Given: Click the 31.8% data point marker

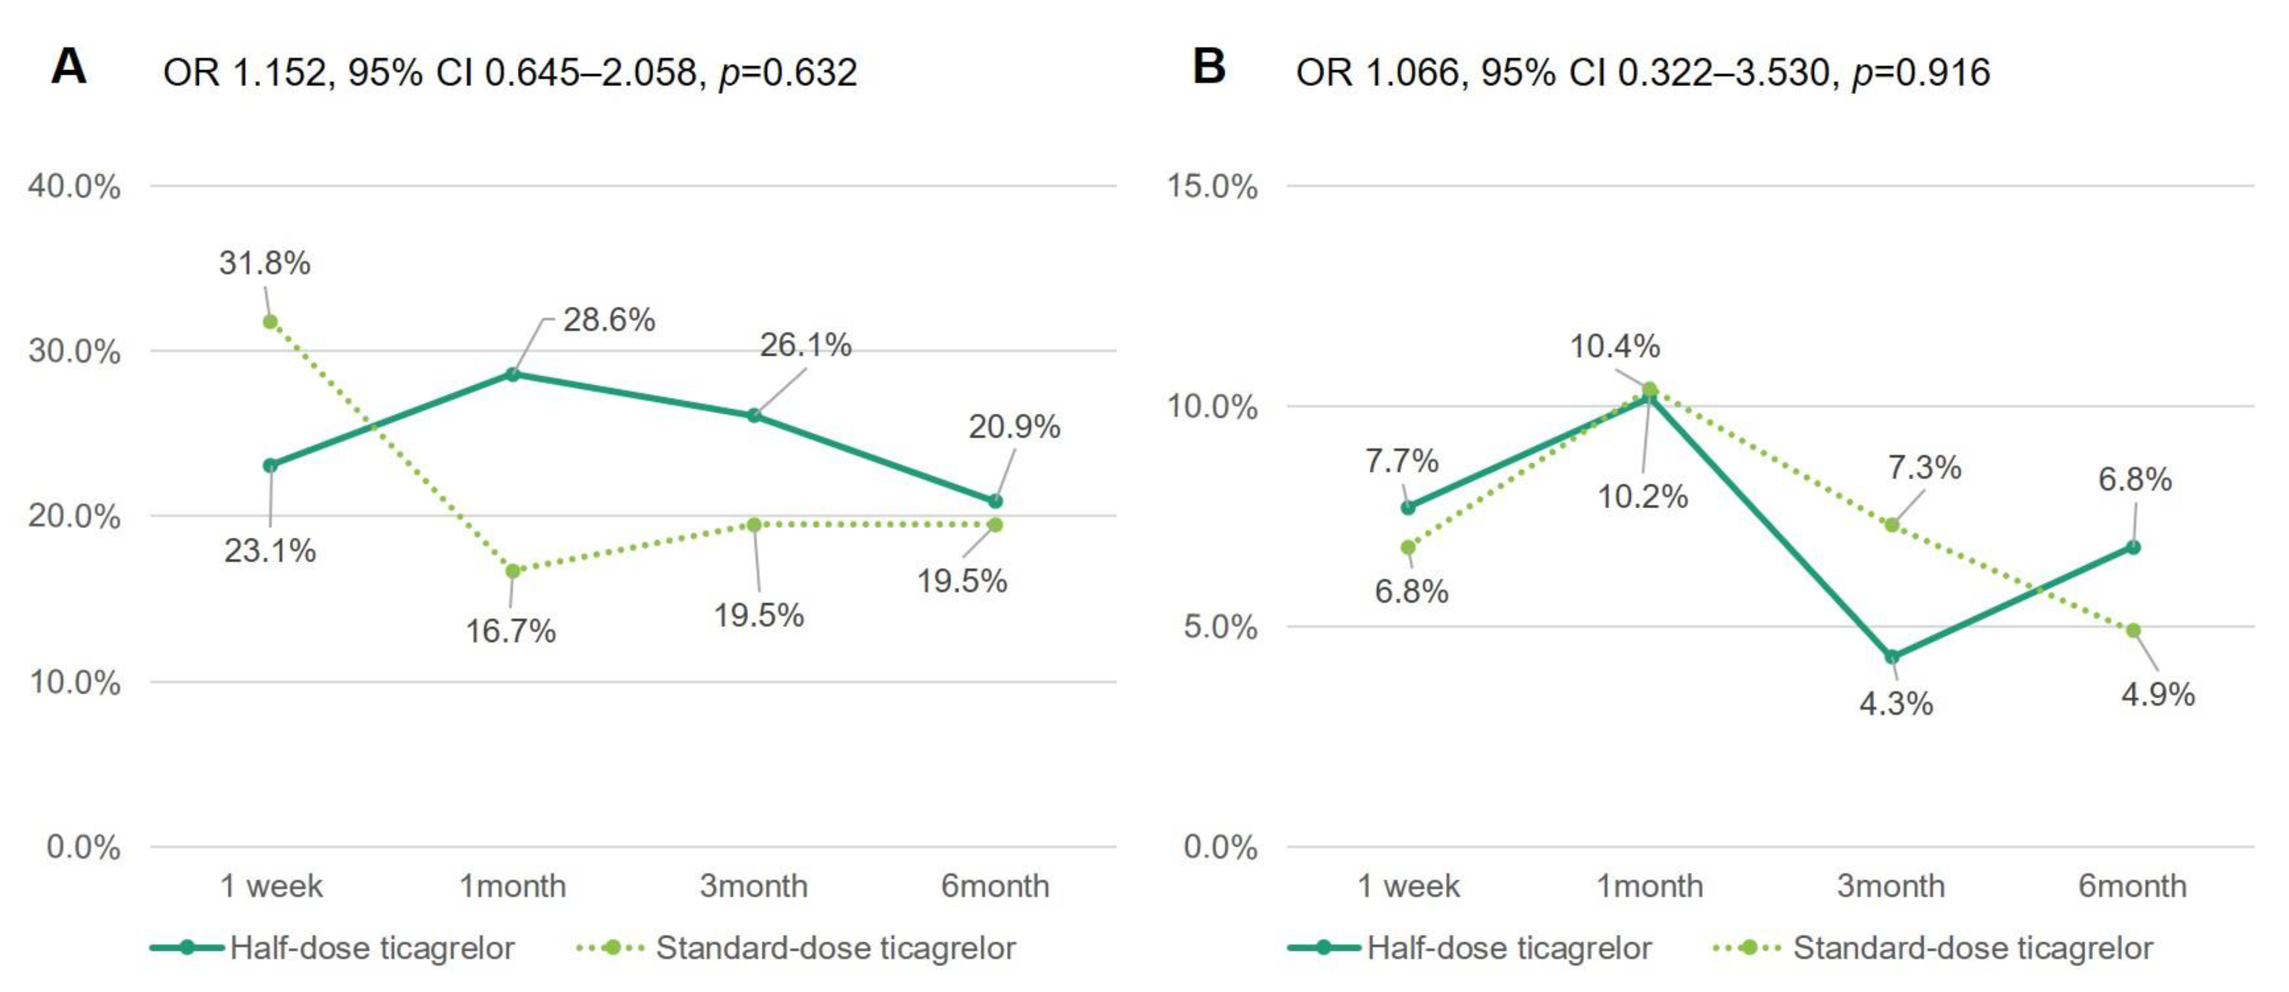Looking at the screenshot, I should pyautogui.click(x=270, y=322).
